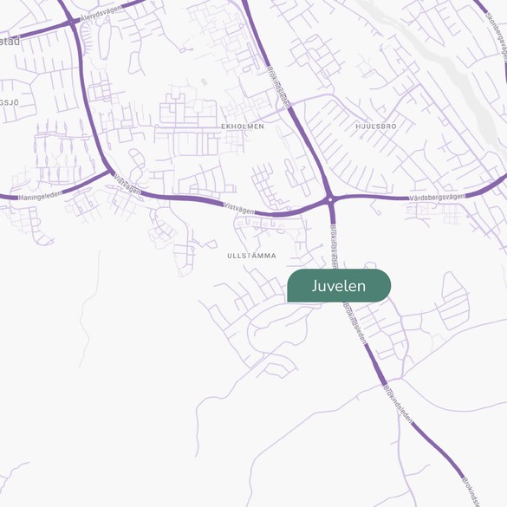This screenshot has width=507, height=507.
Task: Click the Brokindsleden label just below Juvelen
Action: tap(355, 323)
